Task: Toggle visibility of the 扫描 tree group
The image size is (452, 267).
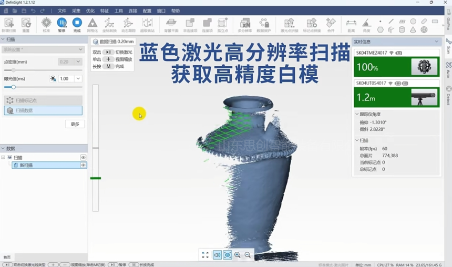Action: 83,158
